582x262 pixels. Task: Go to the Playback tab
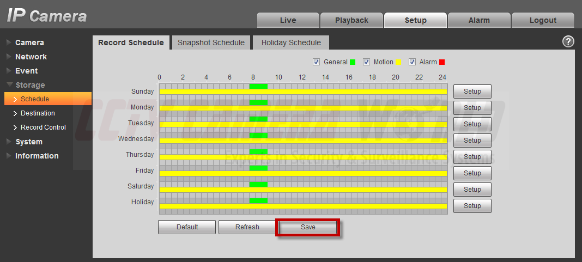[x=351, y=20]
